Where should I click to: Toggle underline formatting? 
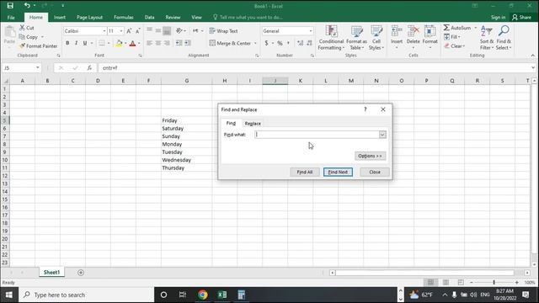coord(84,43)
